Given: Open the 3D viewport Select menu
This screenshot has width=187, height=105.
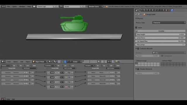Looking at the screenshot, I should [15, 62].
